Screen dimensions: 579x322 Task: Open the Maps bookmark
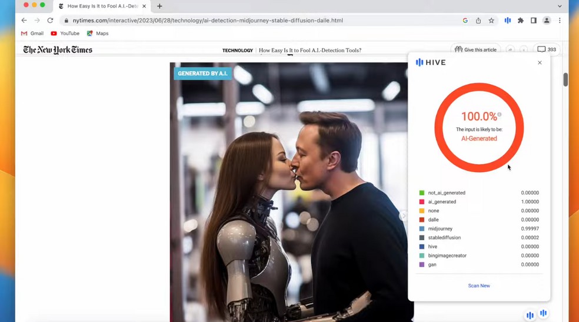pos(98,33)
